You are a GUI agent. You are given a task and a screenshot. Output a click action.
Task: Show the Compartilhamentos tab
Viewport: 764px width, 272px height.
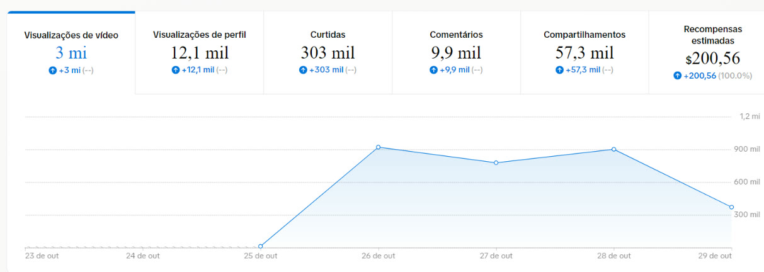point(584,53)
